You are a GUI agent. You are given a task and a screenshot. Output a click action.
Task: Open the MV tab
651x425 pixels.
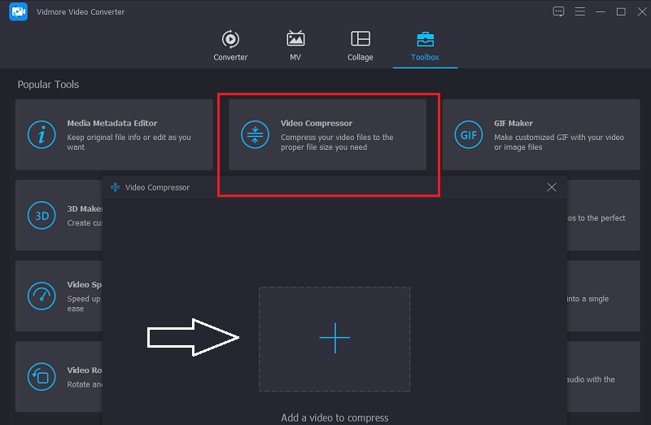coord(296,46)
